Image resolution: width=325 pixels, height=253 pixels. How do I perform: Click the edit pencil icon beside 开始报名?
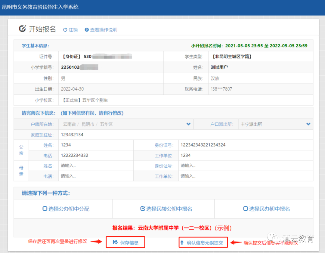23,28
